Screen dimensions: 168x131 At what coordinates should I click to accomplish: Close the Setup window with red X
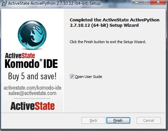pyautogui.click(x=158, y=2)
